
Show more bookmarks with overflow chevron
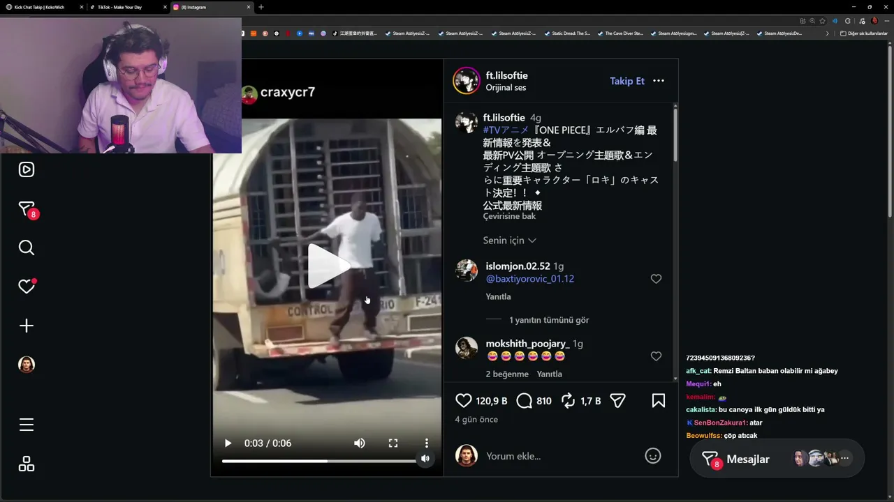tap(828, 33)
